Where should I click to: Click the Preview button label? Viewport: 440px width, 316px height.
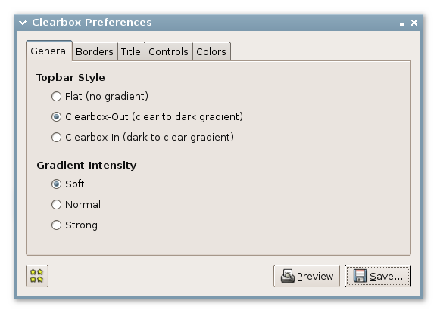(x=315, y=277)
